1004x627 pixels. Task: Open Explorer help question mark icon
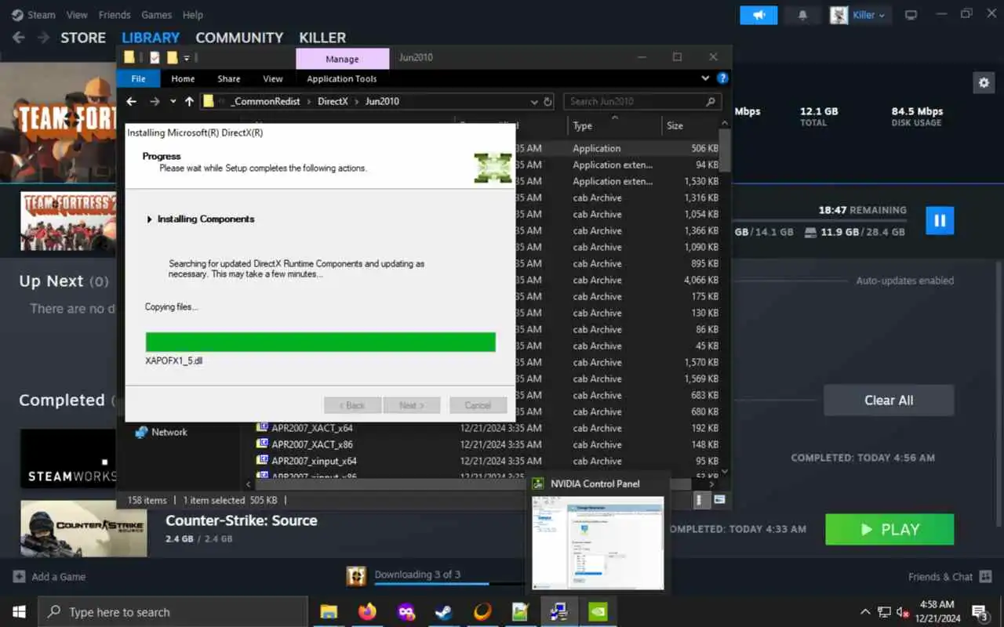[x=722, y=78]
